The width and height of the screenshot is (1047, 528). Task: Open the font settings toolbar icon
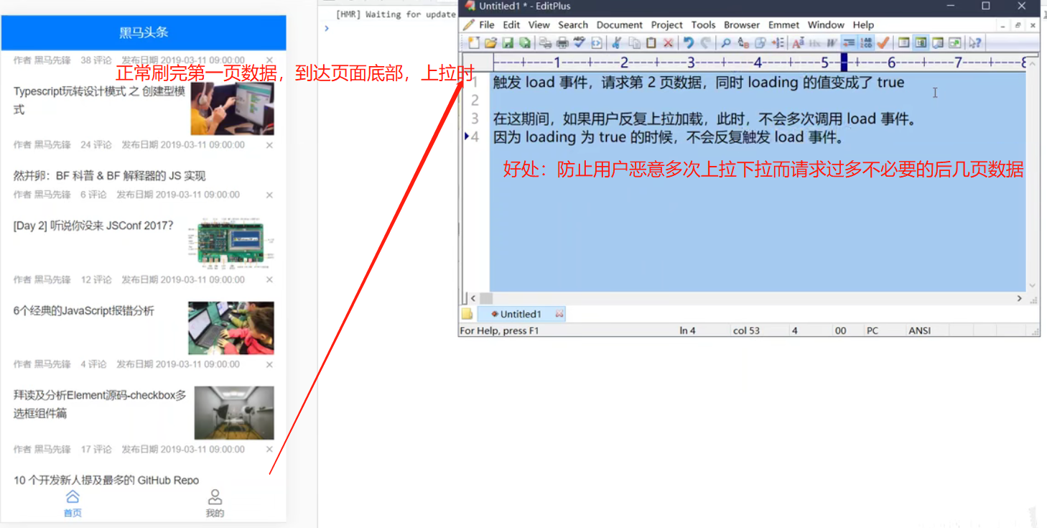click(798, 43)
